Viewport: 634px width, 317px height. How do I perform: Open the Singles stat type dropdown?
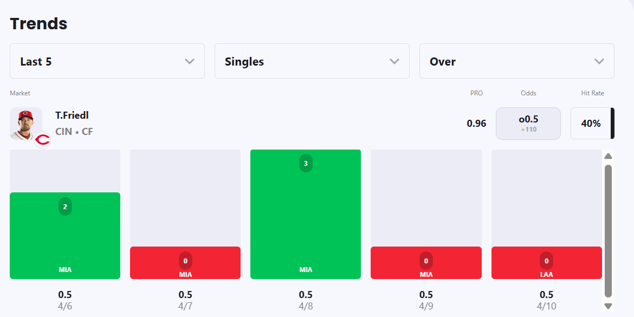point(312,61)
